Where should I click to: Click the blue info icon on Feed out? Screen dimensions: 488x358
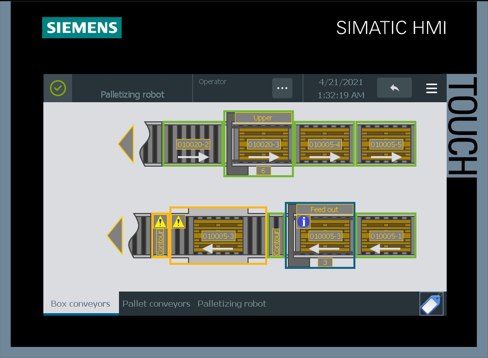(303, 222)
